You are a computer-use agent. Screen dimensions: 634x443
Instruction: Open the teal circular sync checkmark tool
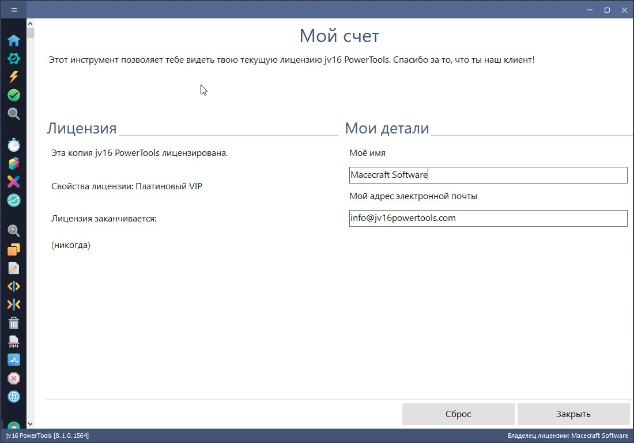pos(14,200)
